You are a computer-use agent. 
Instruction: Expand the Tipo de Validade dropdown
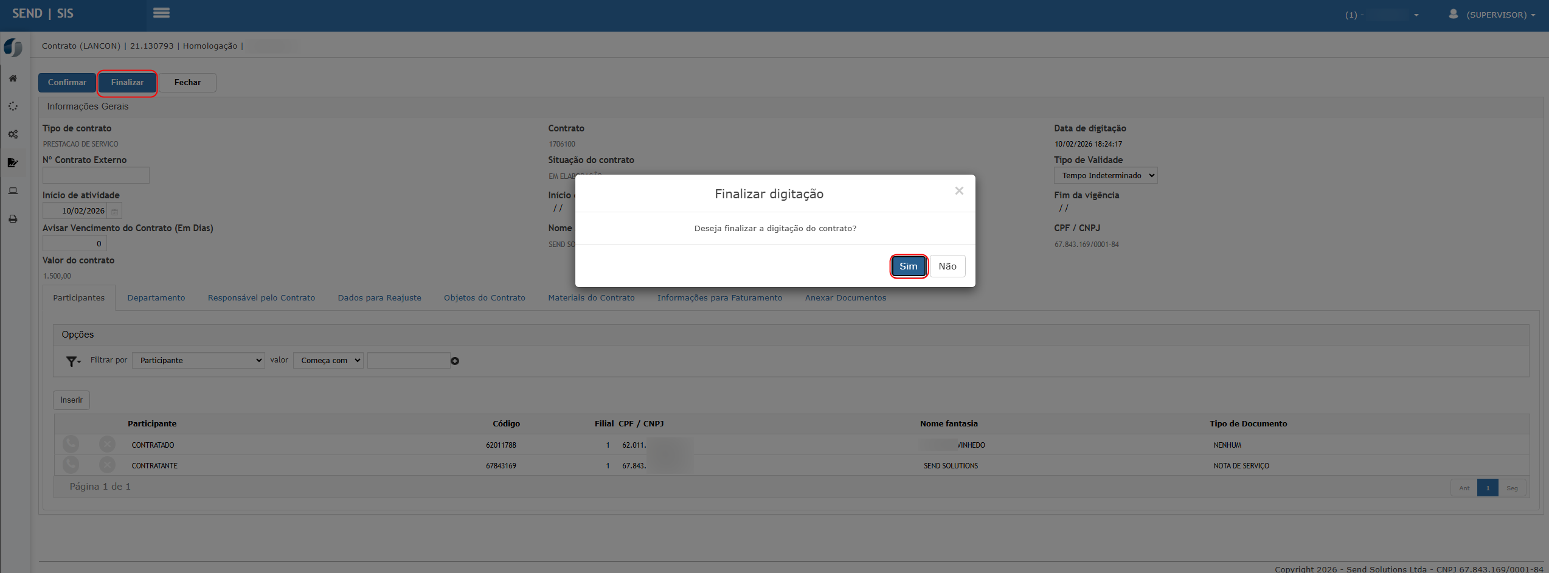(1105, 176)
